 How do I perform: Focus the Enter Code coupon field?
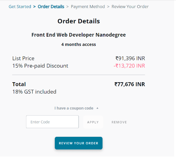pos(52,122)
